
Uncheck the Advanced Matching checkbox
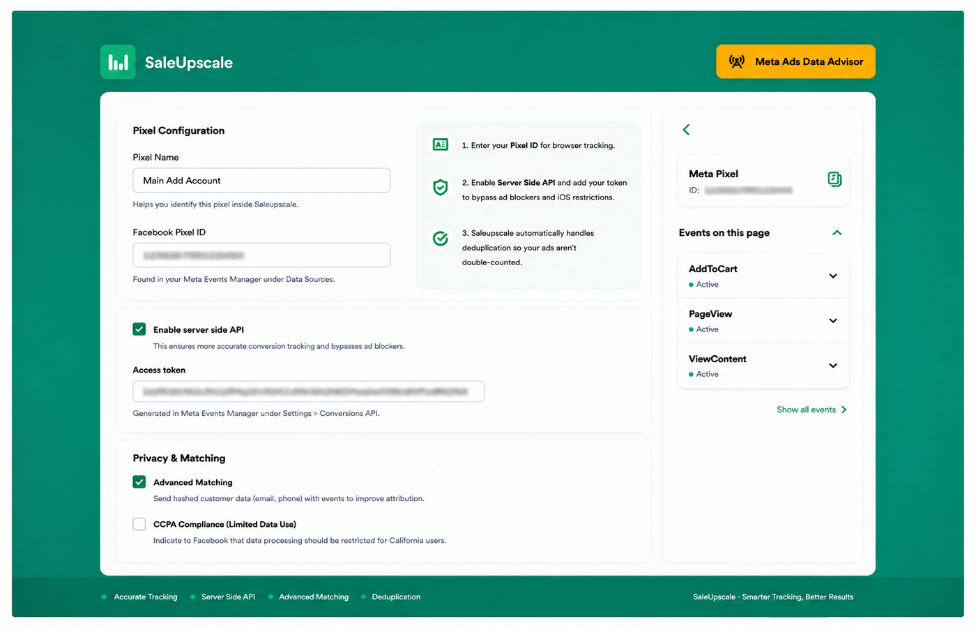click(x=139, y=482)
